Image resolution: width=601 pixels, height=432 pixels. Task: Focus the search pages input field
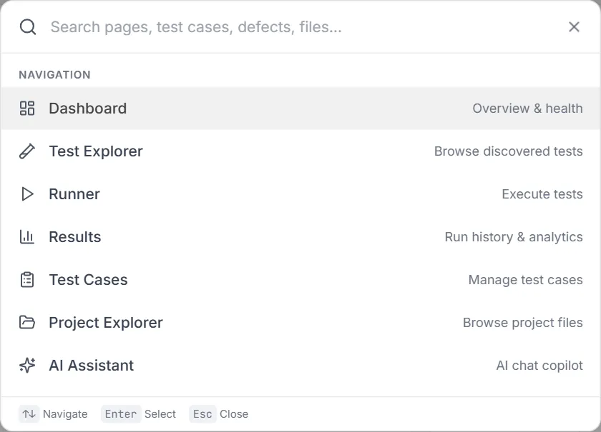click(x=303, y=27)
